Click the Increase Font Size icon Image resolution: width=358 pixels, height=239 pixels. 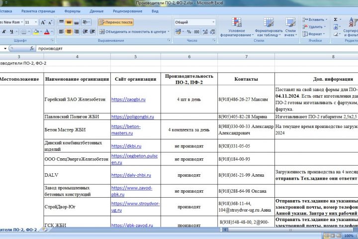click(43, 22)
